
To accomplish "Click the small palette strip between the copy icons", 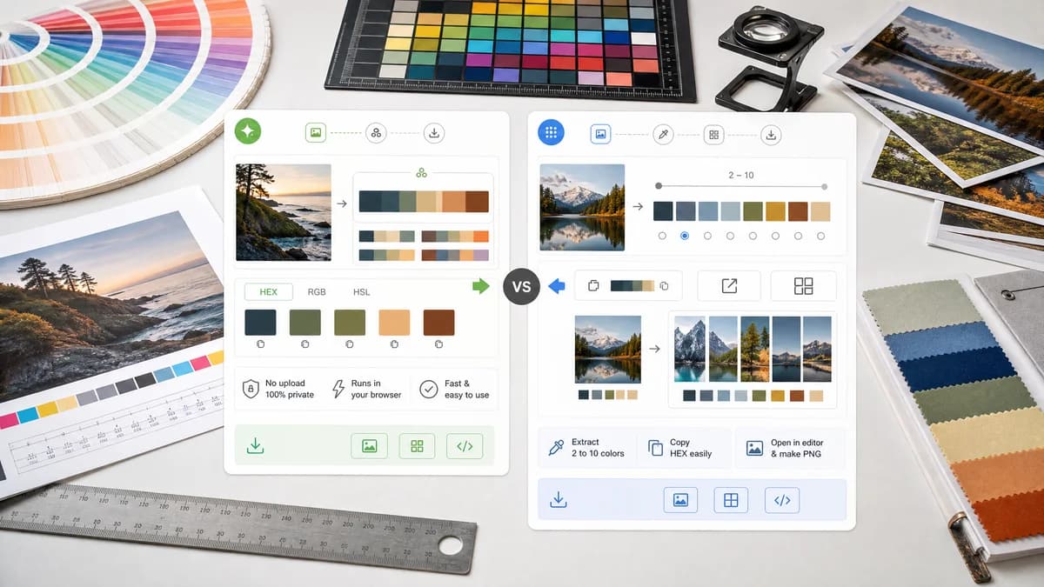I will [x=632, y=285].
